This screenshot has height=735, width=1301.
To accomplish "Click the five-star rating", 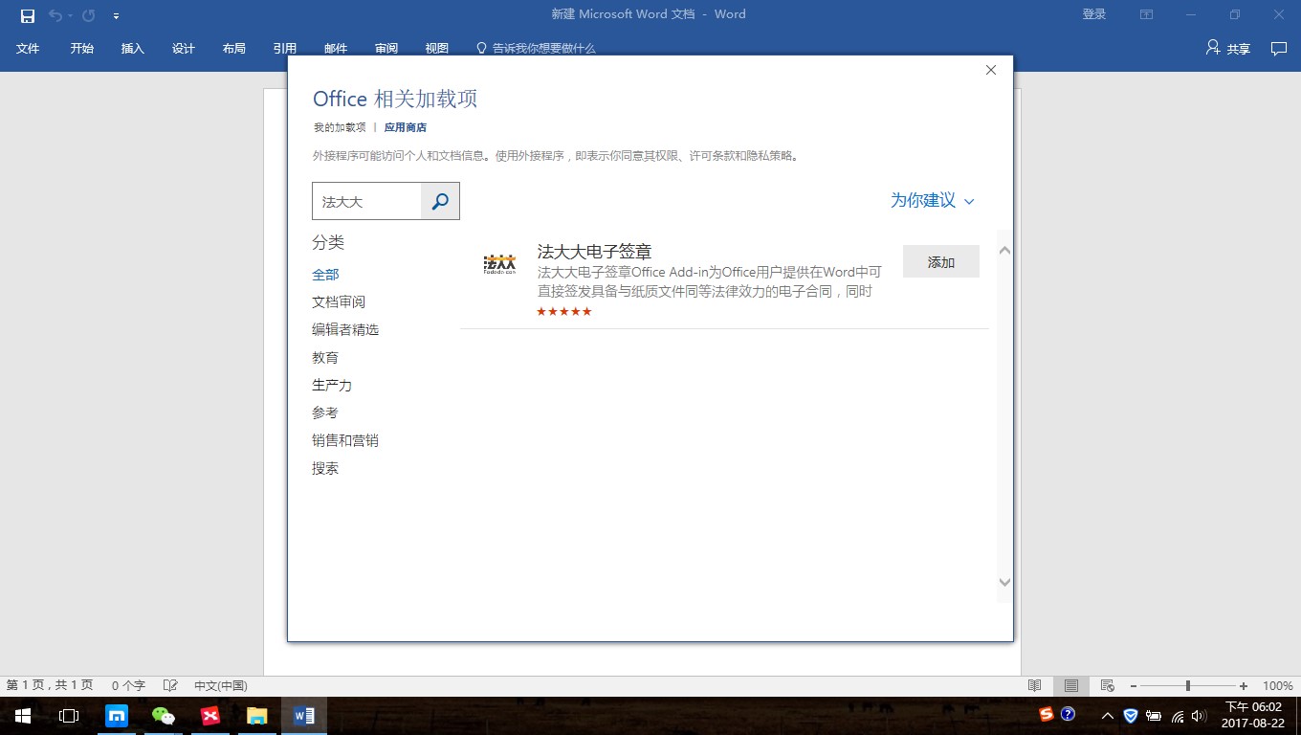I will click(564, 311).
